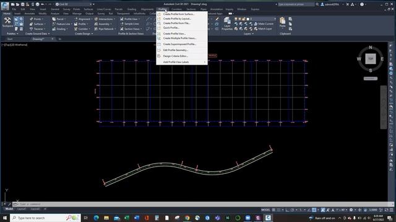Image resolution: width=396 pixels, height=222 pixels.
Task: Click the Profile View tool
Action: tap(130, 19)
